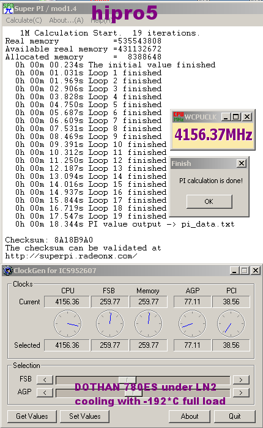The height and width of the screenshot is (428, 263).
Task: Click the Selected Memory value field
Action: coord(148,345)
